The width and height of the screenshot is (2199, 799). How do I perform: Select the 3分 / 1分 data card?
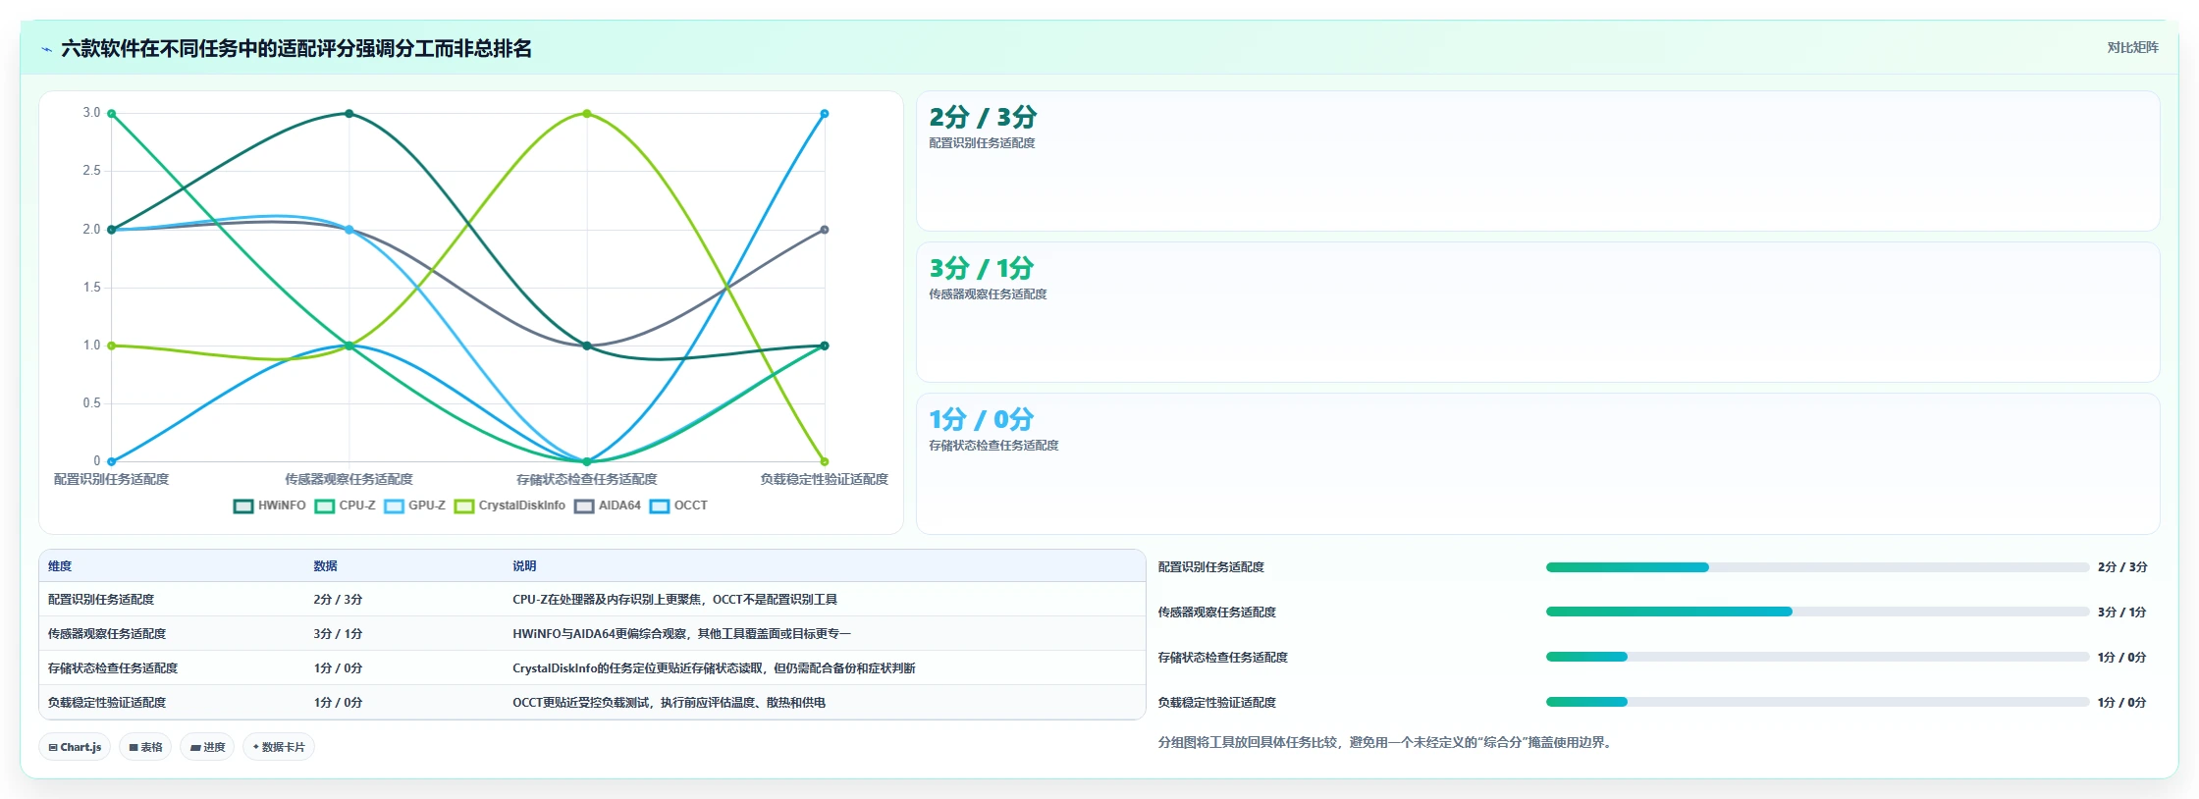(1537, 312)
